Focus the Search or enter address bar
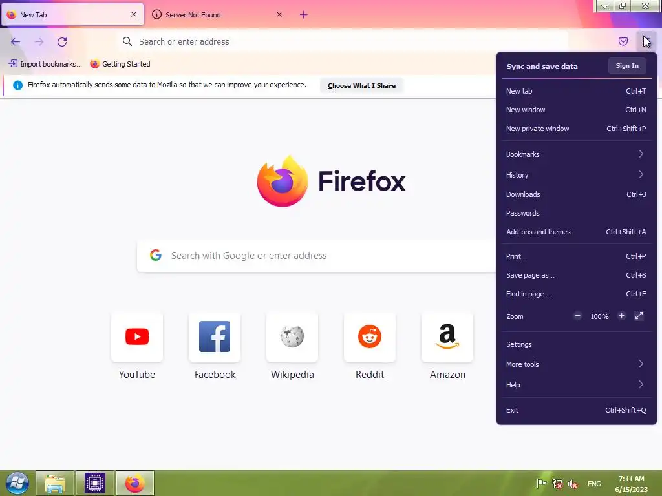The height and width of the screenshot is (496, 662). (x=343, y=42)
